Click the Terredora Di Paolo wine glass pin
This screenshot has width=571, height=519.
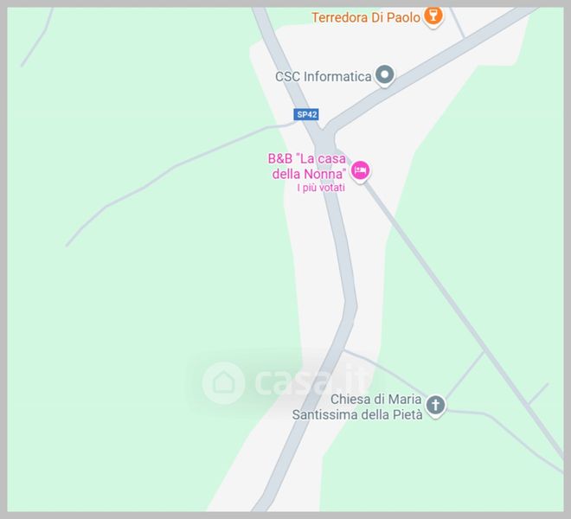tap(433, 16)
